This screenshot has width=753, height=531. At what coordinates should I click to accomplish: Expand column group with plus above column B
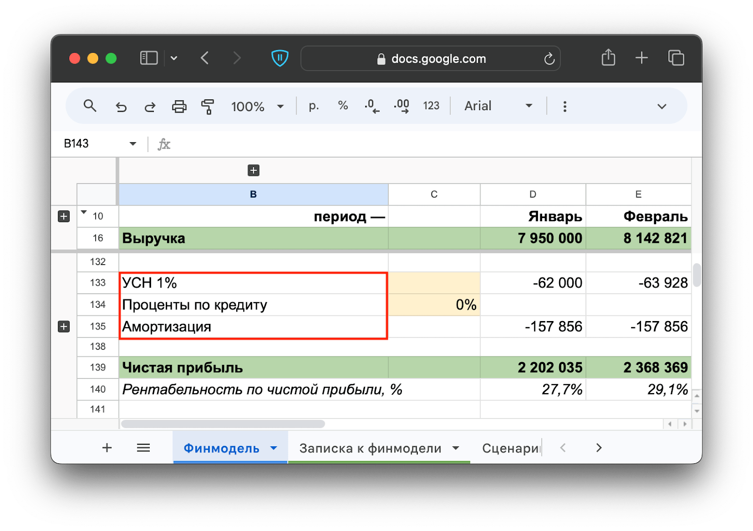254,170
